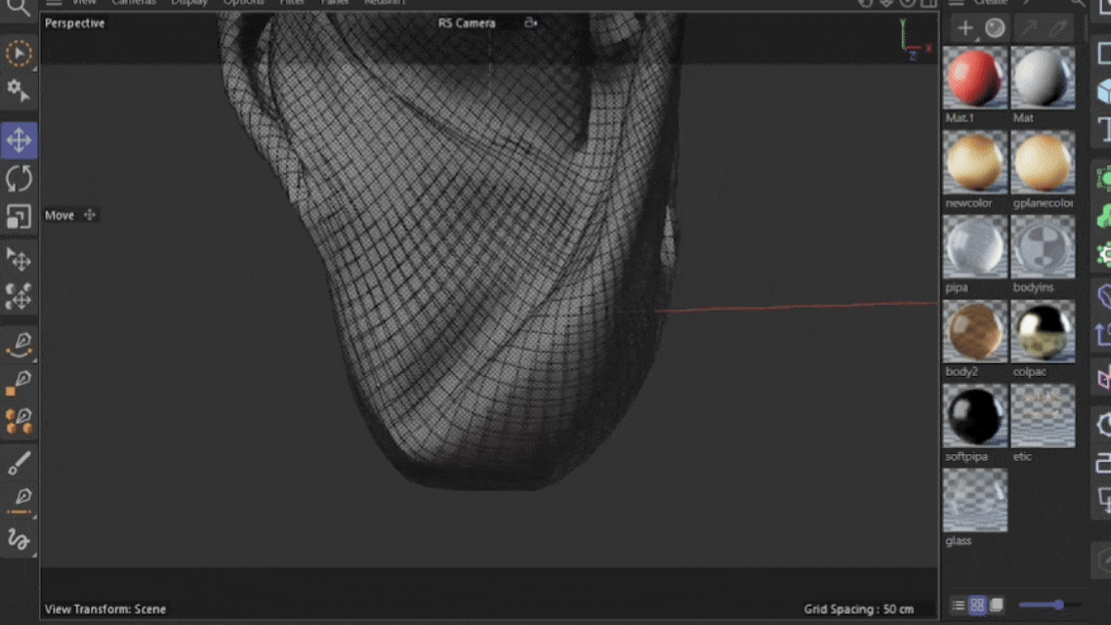This screenshot has width=1111, height=625.
Task: Open the viewport hamburger menu
Action: point(54,3)
